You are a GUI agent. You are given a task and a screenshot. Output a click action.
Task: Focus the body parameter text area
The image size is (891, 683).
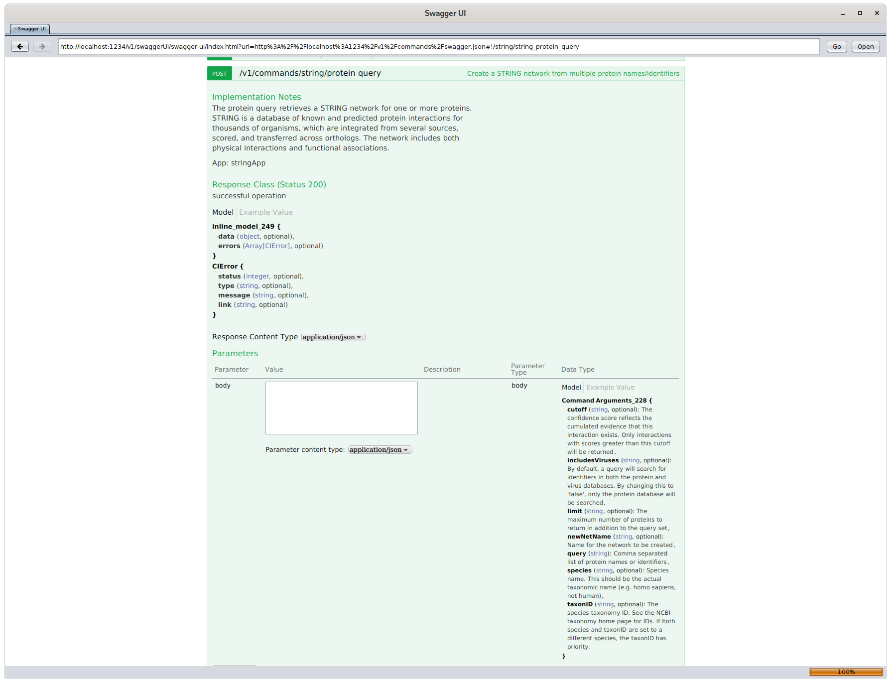click(x=341, y=408)
